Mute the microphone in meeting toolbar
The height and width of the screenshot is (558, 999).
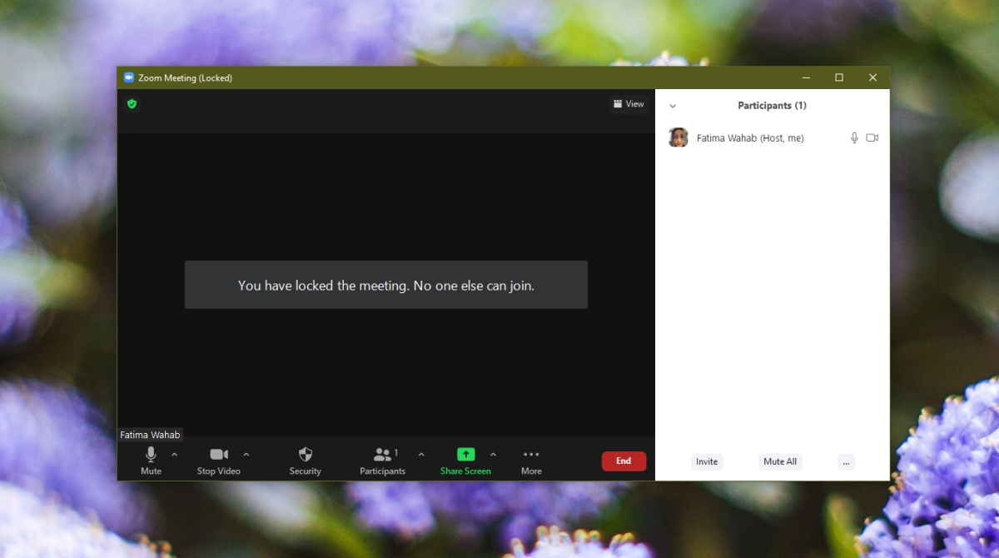point(151,460)
